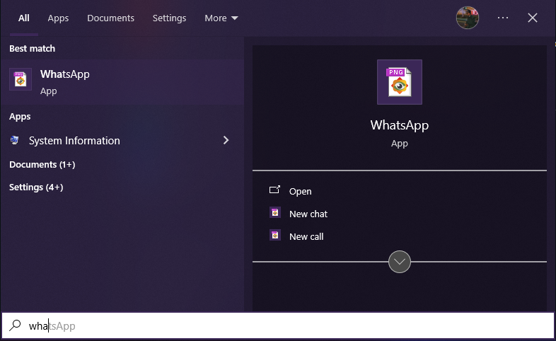The image size is (556, 341).
Task: Expand System Information with the arrow
Action: [x=226, y=140]
